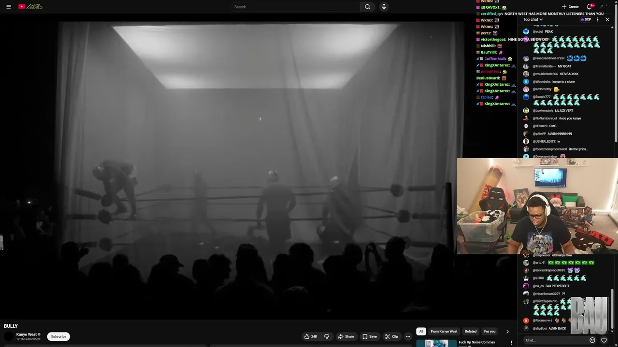Open the Kanye West channel name
The width and height of the screenshot is (618, 347).
27,334
